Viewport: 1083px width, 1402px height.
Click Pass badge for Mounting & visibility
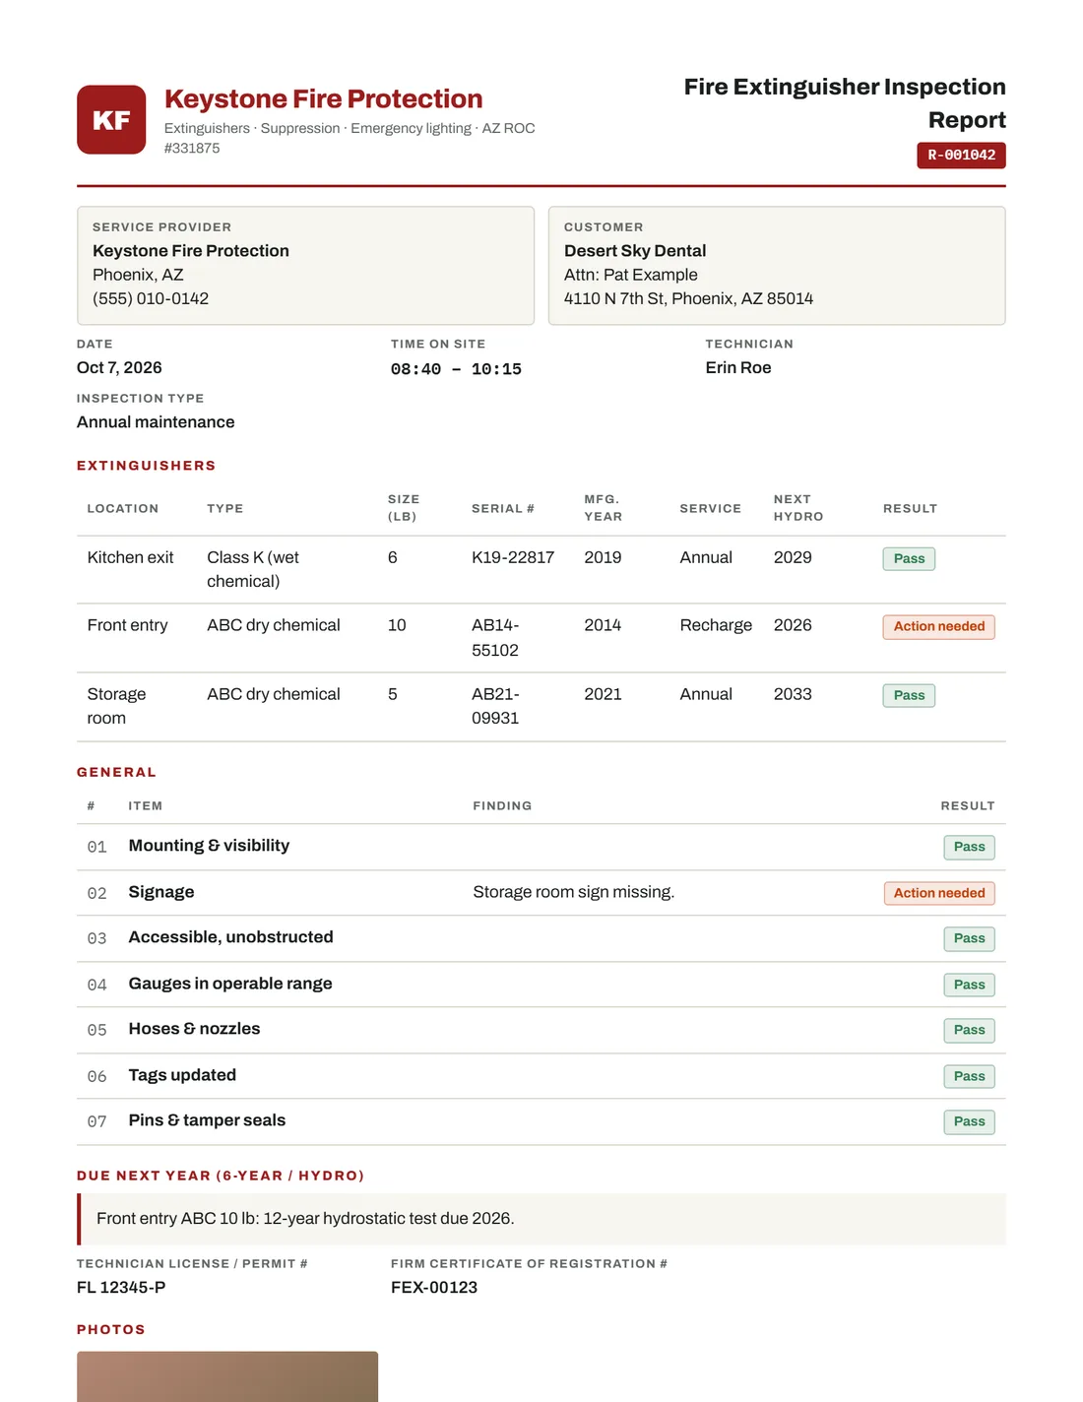[969, 847]
